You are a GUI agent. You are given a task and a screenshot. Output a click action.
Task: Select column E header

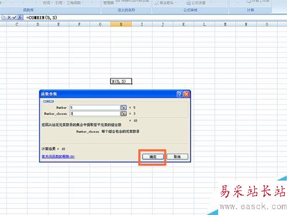[59, 24]
